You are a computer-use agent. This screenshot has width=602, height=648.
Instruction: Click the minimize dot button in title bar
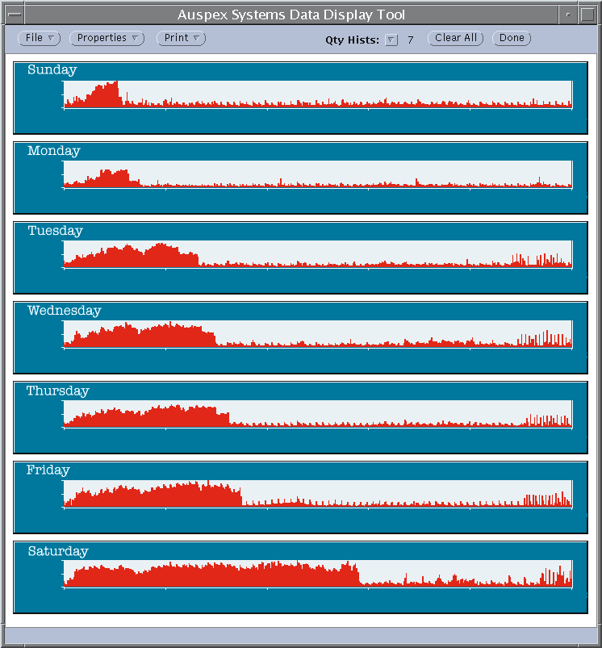[x=568, y=15]
